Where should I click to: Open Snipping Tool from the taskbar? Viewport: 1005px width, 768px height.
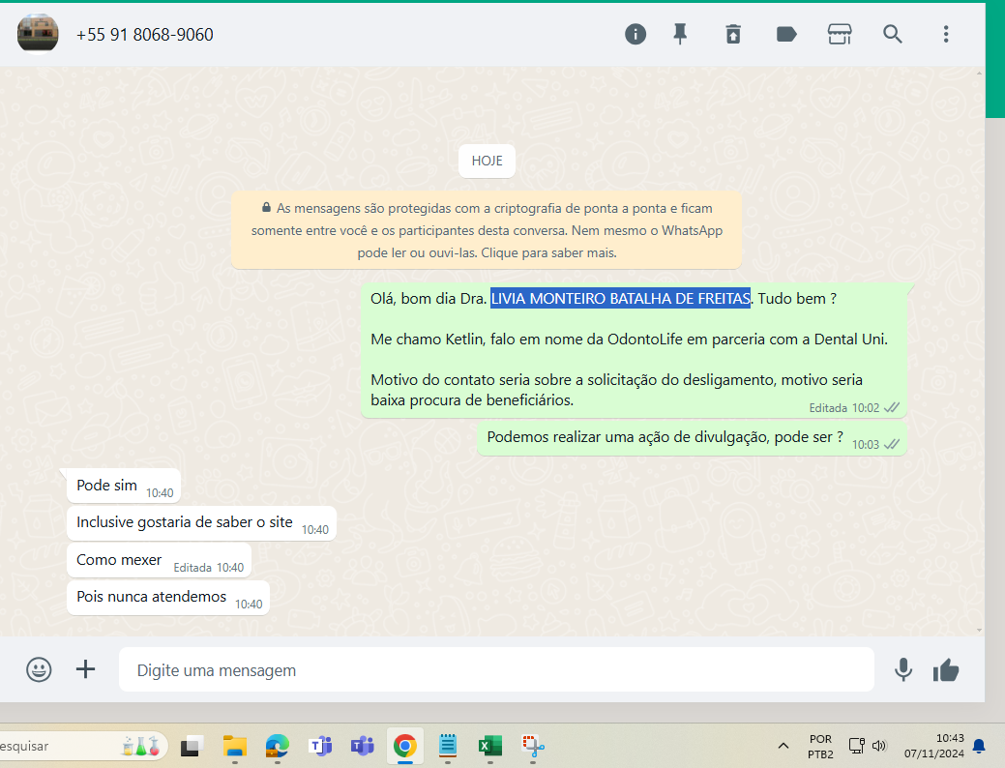click(533, 746)
